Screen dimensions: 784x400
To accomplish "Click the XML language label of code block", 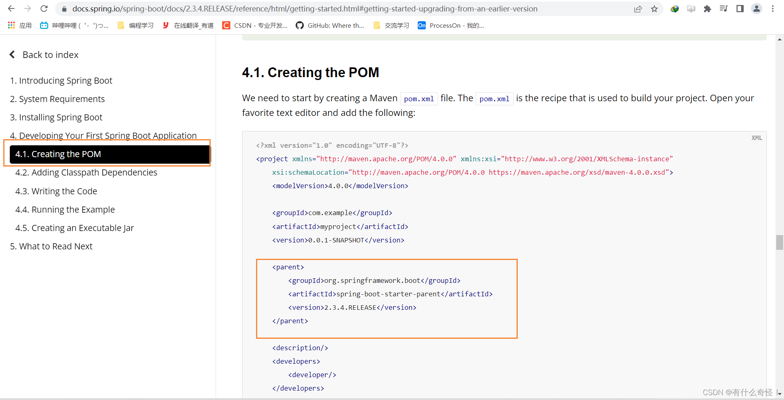I will [x=757, y=138].
